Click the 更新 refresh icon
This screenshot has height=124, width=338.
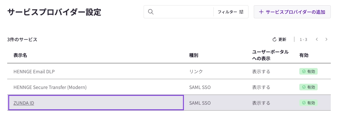click(x=274, y=39)
